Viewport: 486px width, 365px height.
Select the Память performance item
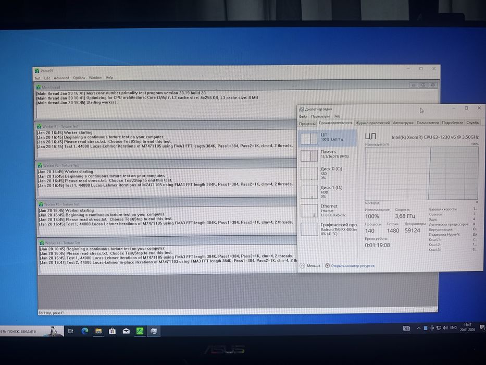[328, 154]
